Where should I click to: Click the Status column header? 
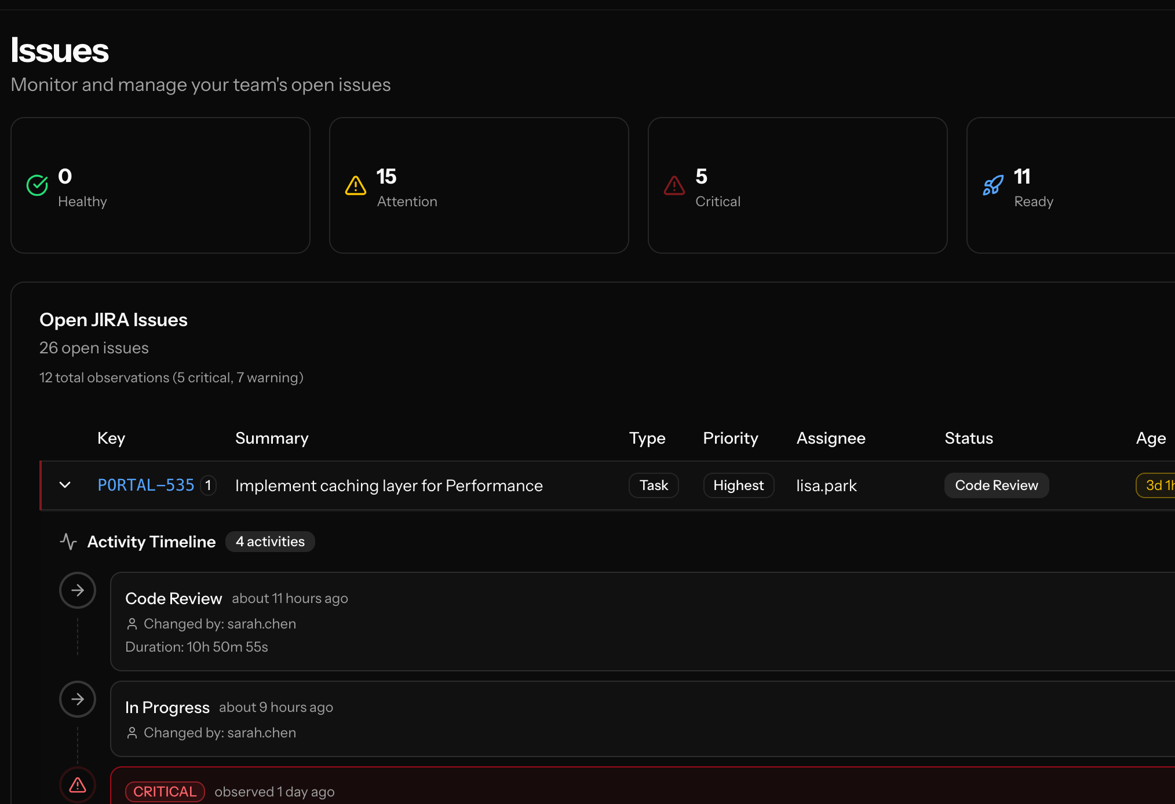(x=969, y=438)
